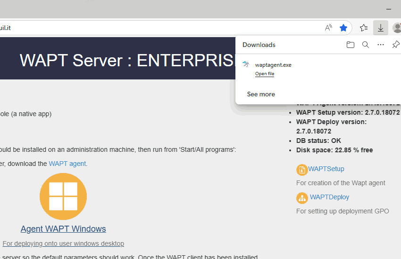The height and width of the screenshot is (259, 401).
Task: Open more options in Downloads panel
Action: click(x=381, y=45)
